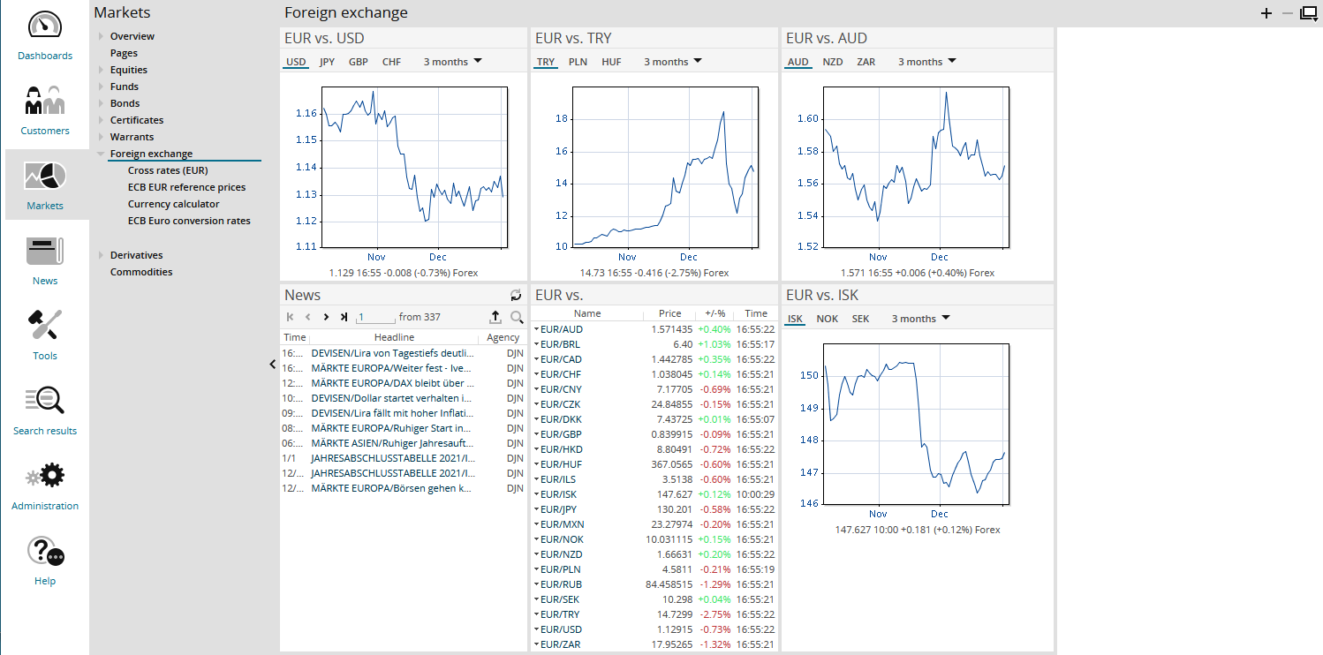Screen dimensions: 1323x655
Task: Open the Administration gear icon
Action: tap(45, 486)
